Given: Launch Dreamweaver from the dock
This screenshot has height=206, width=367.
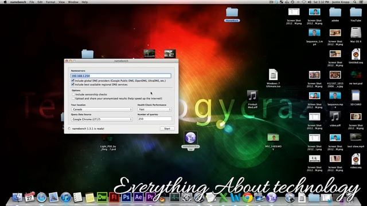Looking at the screenshot, I should pyautogui.click(x=102, y=197).
